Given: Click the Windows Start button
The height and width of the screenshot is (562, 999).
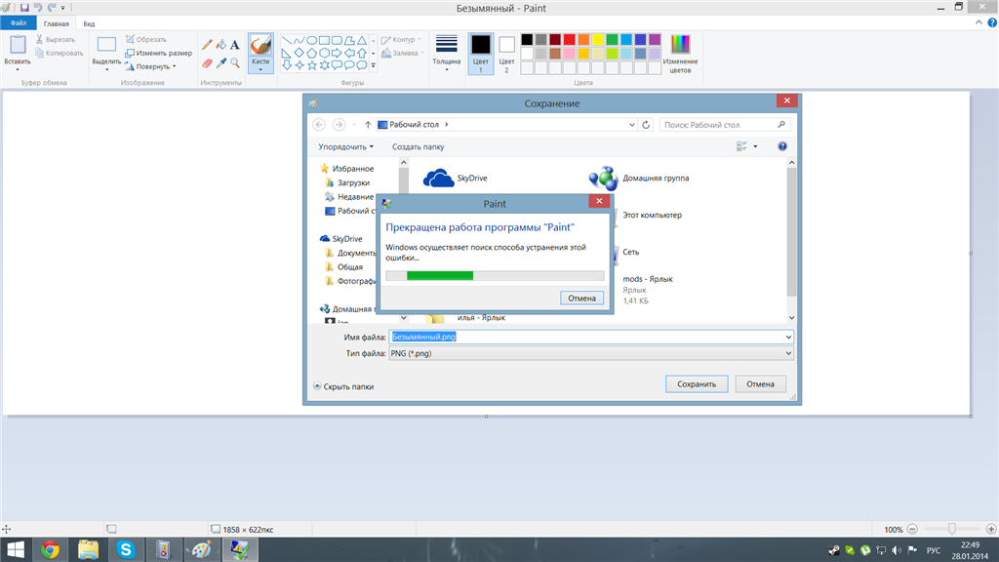Looking at the screenshot, I should pyautogui.click(x=16, y=549).
